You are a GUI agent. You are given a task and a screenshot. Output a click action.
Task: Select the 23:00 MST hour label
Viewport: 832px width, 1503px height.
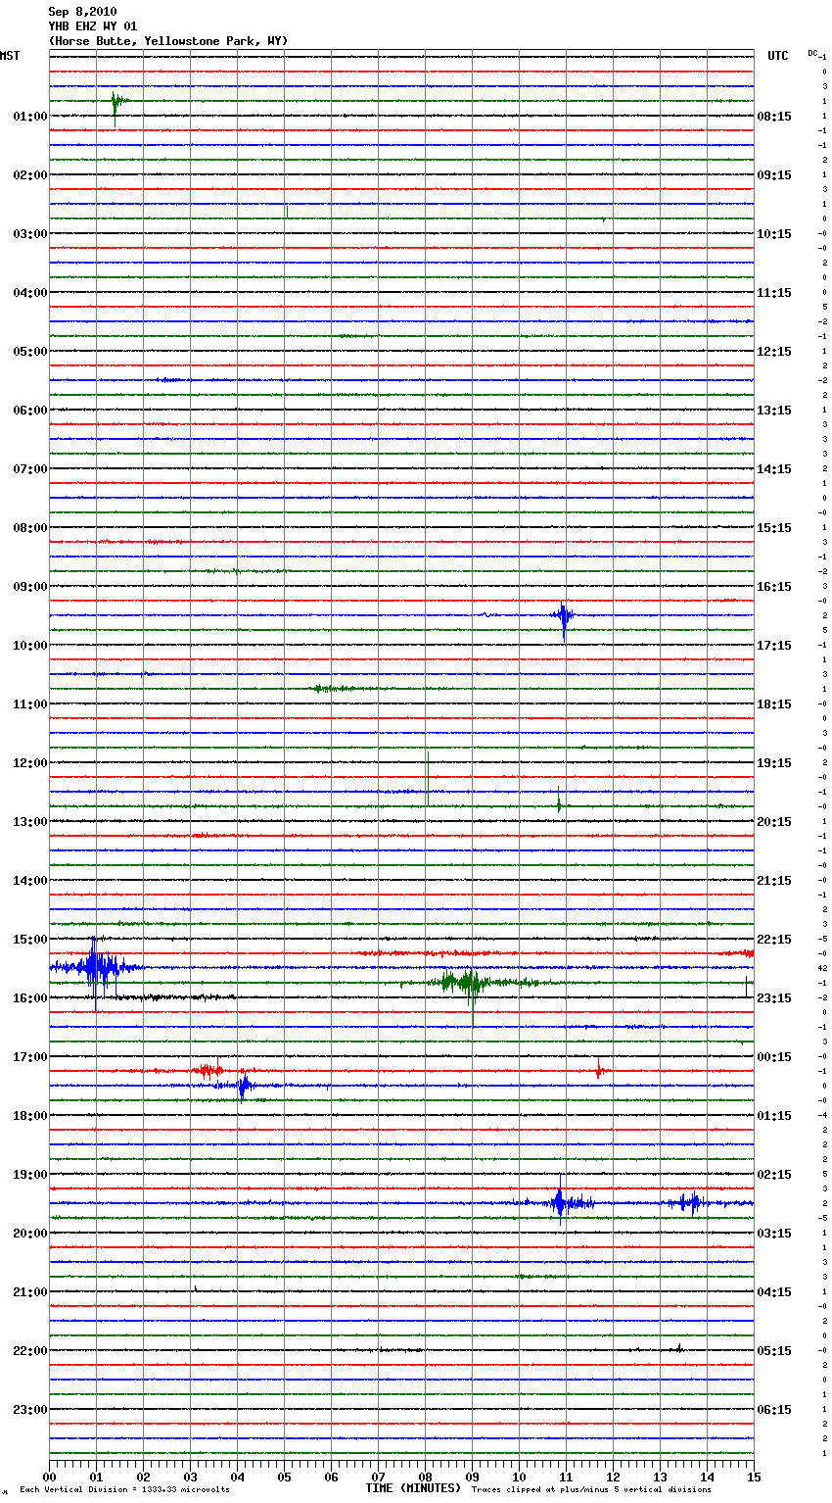point(30,1410)
